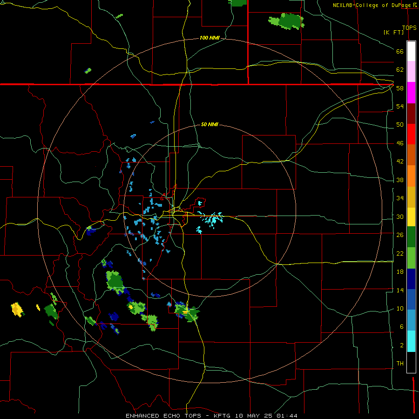Screen dimensions: 419x419
Task: Click the "18" legend value
Action: point(400,272)
